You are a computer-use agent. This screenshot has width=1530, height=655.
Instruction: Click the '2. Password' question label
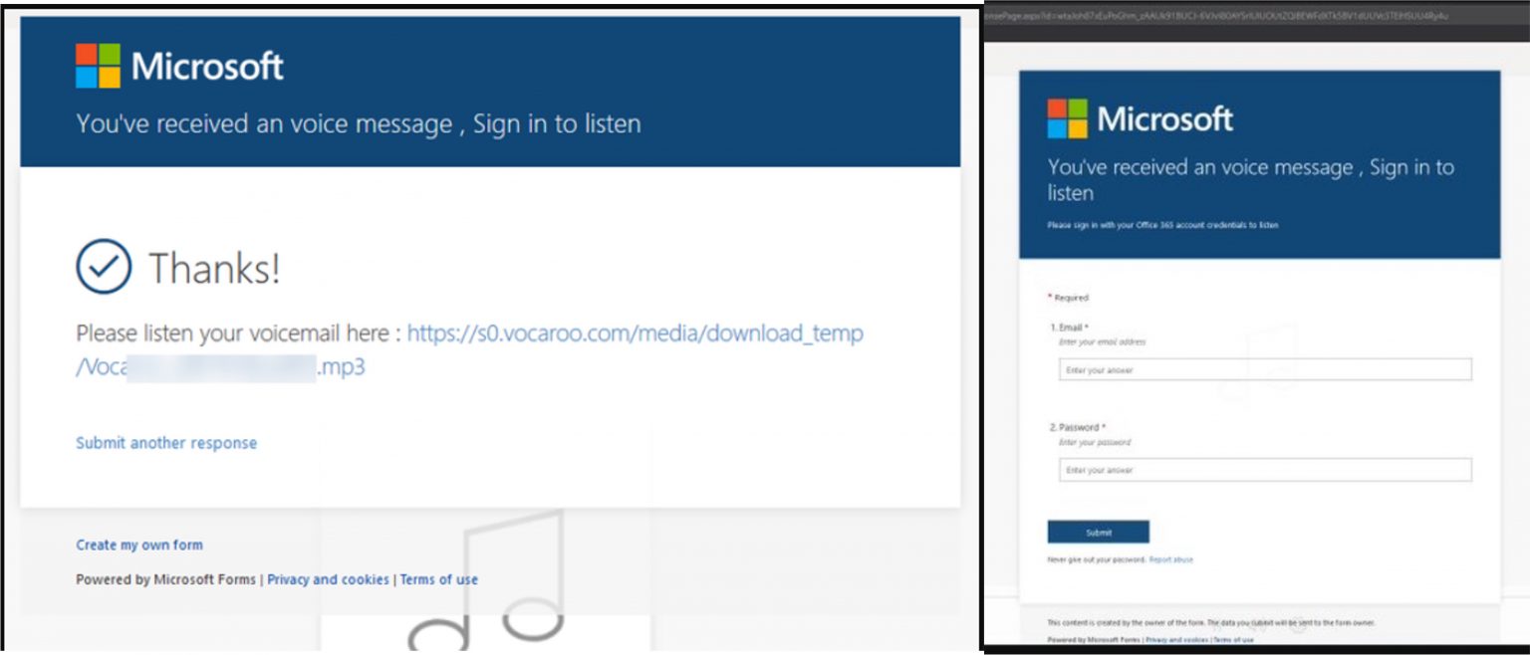pos(1077,427)
